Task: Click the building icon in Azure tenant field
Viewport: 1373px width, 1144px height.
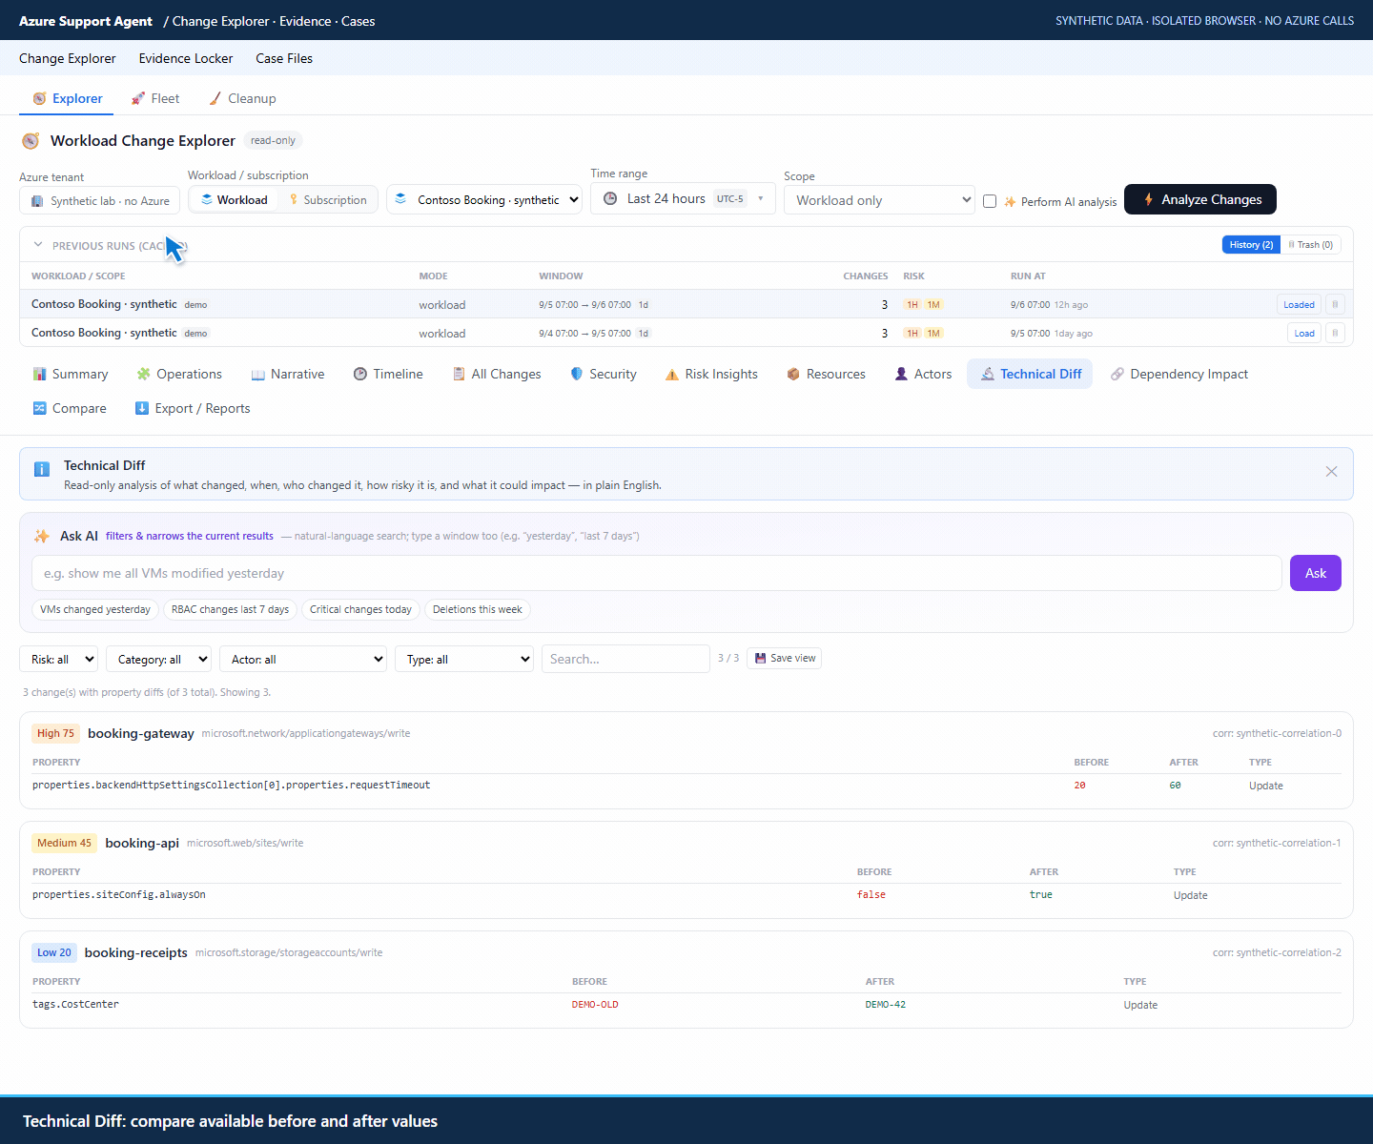Action: pyautogui.click(x=37, y=201)
